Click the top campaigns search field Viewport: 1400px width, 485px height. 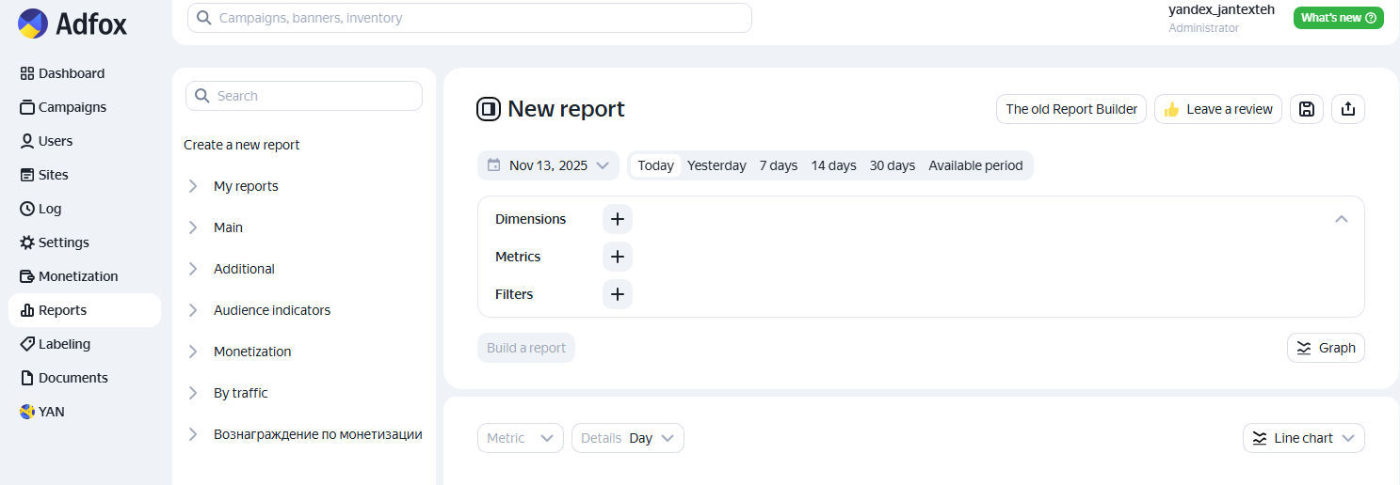(469, 18)
